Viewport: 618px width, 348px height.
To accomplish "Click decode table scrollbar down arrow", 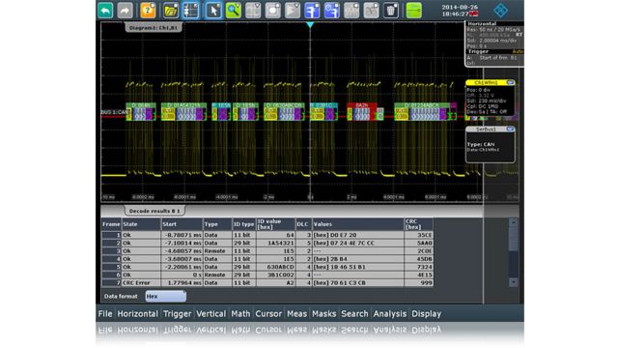I will click(513, 282).
